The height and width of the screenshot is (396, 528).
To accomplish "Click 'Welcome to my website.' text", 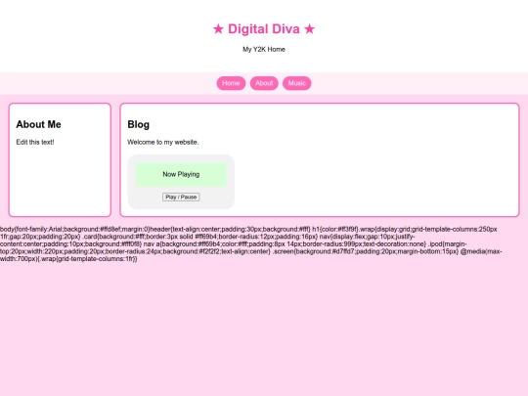I will coord(163,142).
